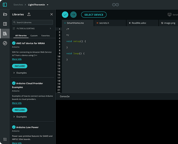Click the void setup() code line
Image resolution: width=178 pixels, height=144 pixels.
[x=76, y=41]
